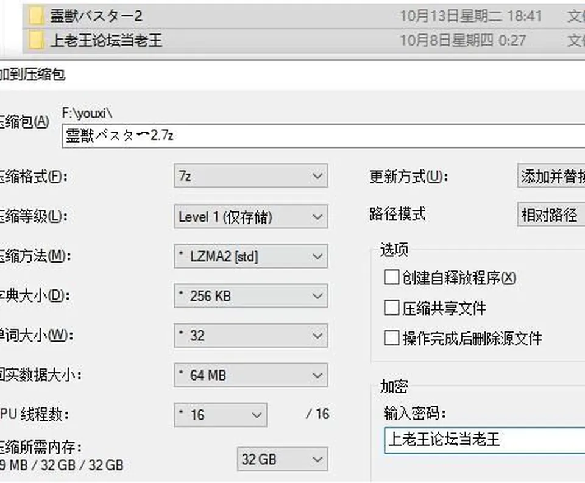Screen dimensions: 585x483
Task: Change the CPU 线程数 16 dropdown
Action: [x=221, y=414]
